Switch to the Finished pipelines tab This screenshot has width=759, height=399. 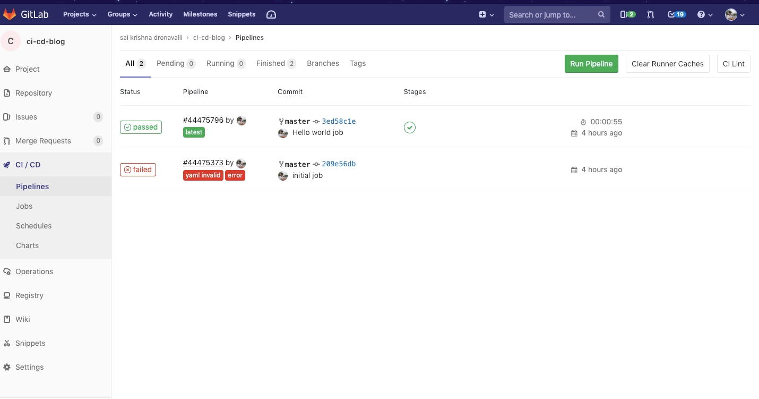tap(275, 63)
